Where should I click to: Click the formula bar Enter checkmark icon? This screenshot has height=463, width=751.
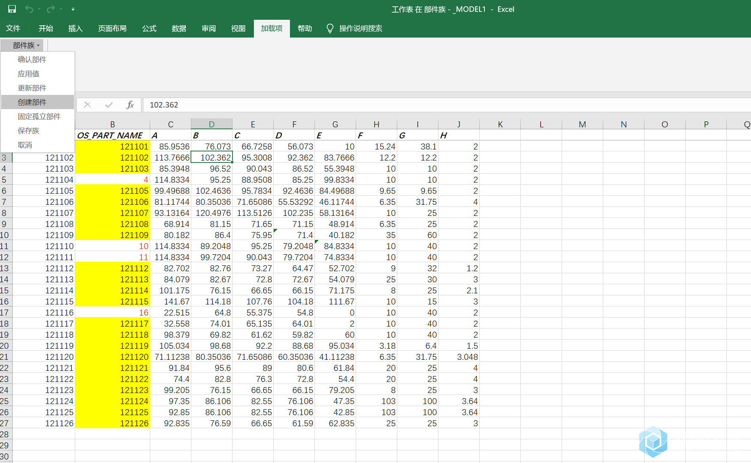(109, 105)
